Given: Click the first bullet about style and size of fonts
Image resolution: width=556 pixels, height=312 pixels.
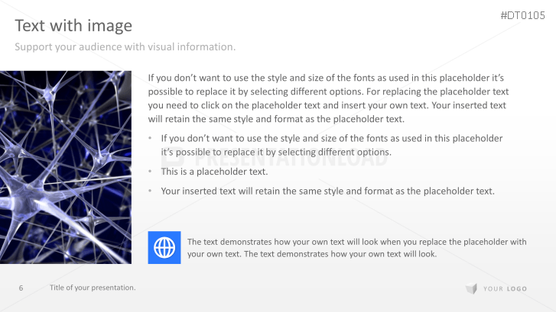Looking at the screenshot, I should (331, 145).
